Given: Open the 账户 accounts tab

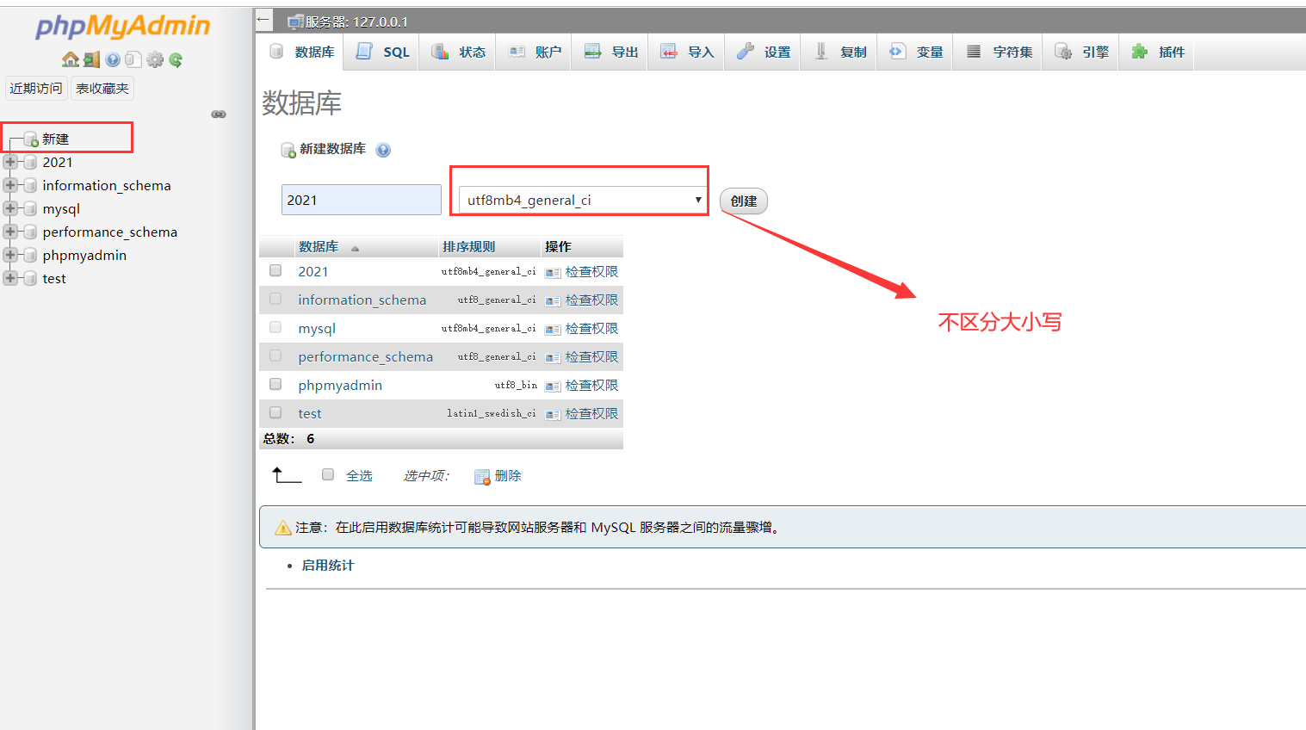Looking at the screenshot, I should point(535,52).
